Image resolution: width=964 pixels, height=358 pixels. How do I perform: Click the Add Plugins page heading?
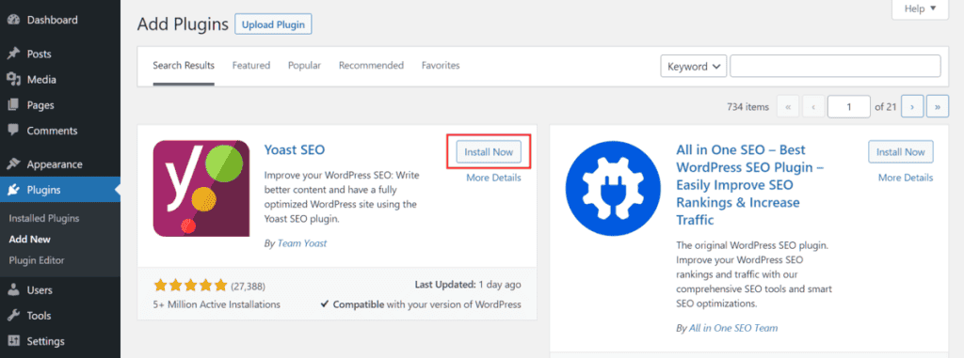pyautogui.click(x=183, y=24)
